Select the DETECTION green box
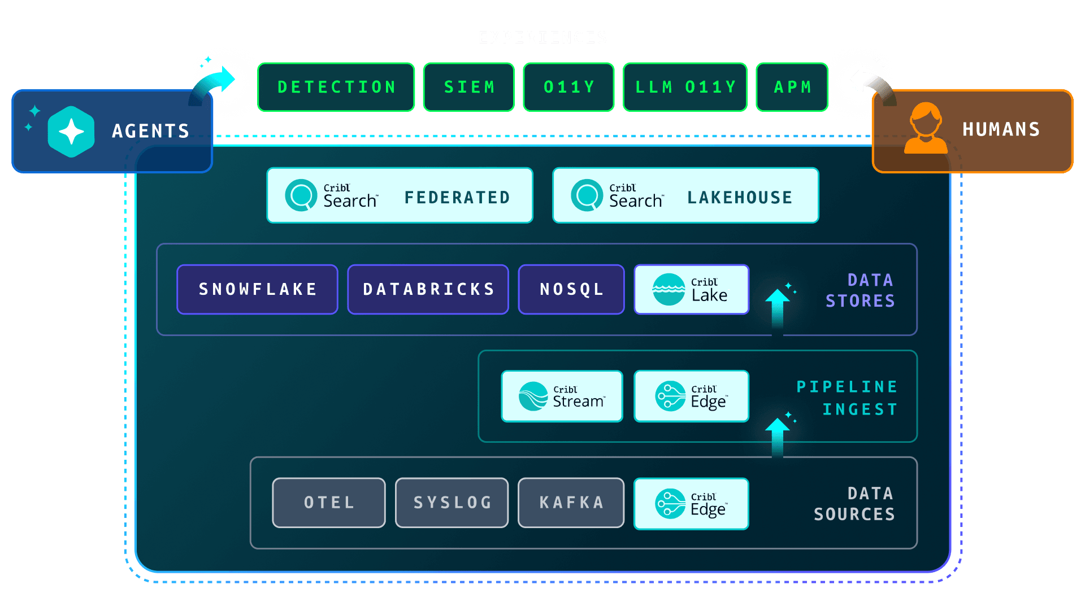The image size is (1085, 610). tap(336, 87)
